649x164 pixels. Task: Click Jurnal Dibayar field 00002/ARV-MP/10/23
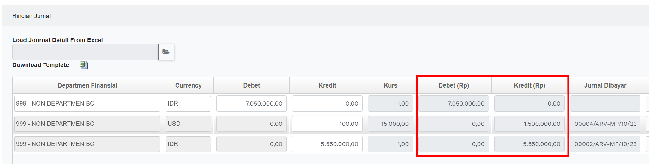click(x=605, y=144)
